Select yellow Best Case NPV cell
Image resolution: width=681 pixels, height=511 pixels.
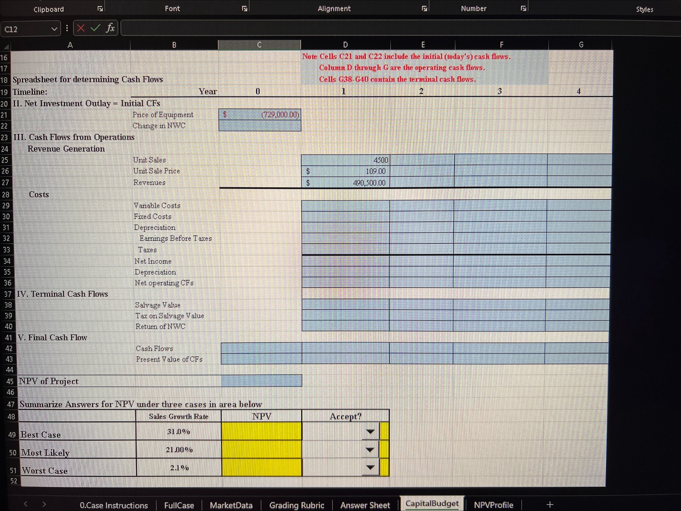pos(261,431)
